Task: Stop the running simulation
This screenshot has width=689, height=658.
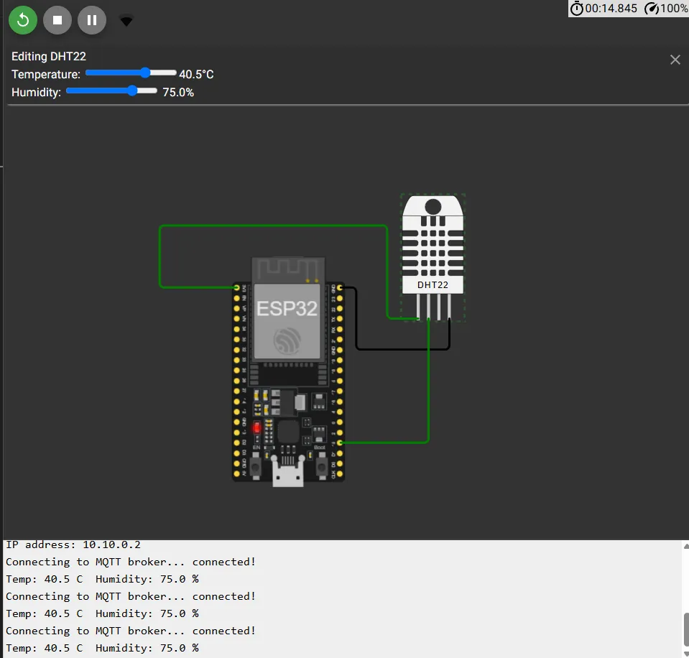Action: tap(57, 20)
